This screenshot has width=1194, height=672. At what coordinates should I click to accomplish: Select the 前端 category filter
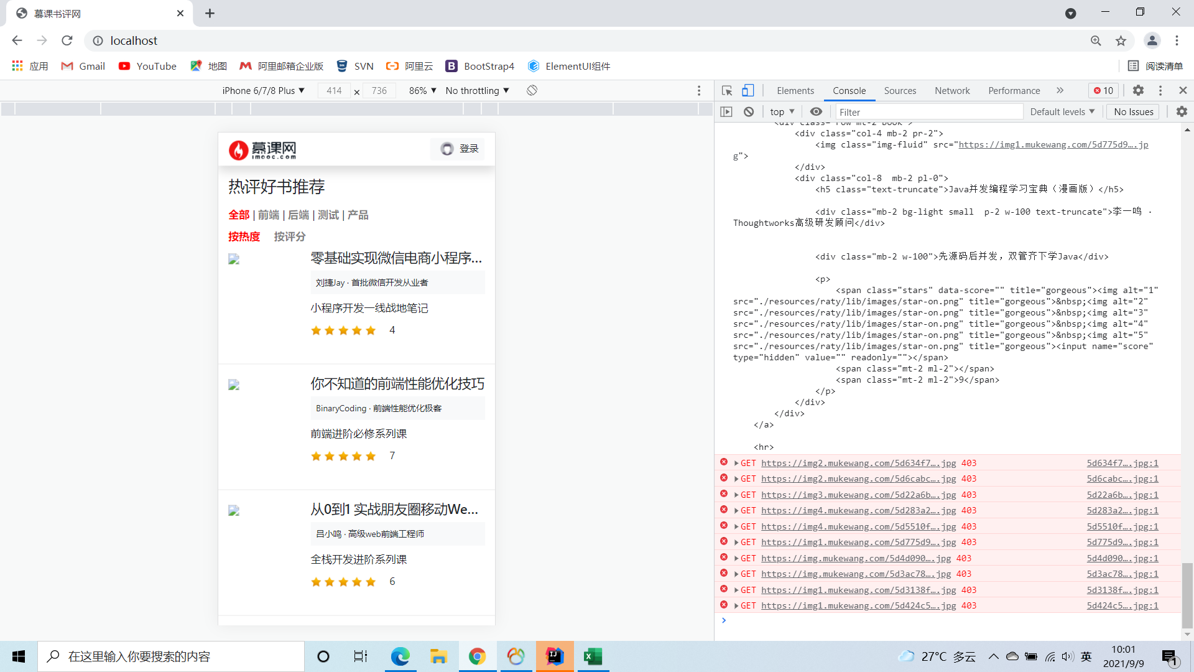pyautogui.click(x=269, y=215)
